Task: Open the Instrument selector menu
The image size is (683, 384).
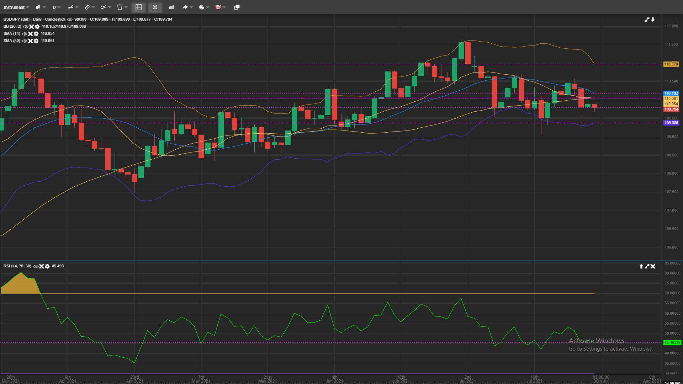Action: click(x=16, y=7)
